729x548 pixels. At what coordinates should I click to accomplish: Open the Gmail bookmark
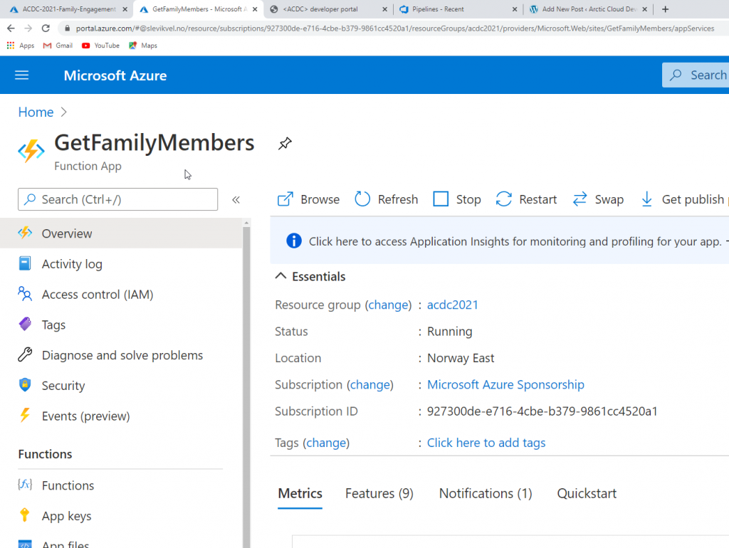tap(58, 46)
